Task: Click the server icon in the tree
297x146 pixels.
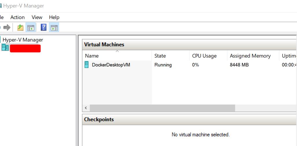Action: tap(5, 47)
